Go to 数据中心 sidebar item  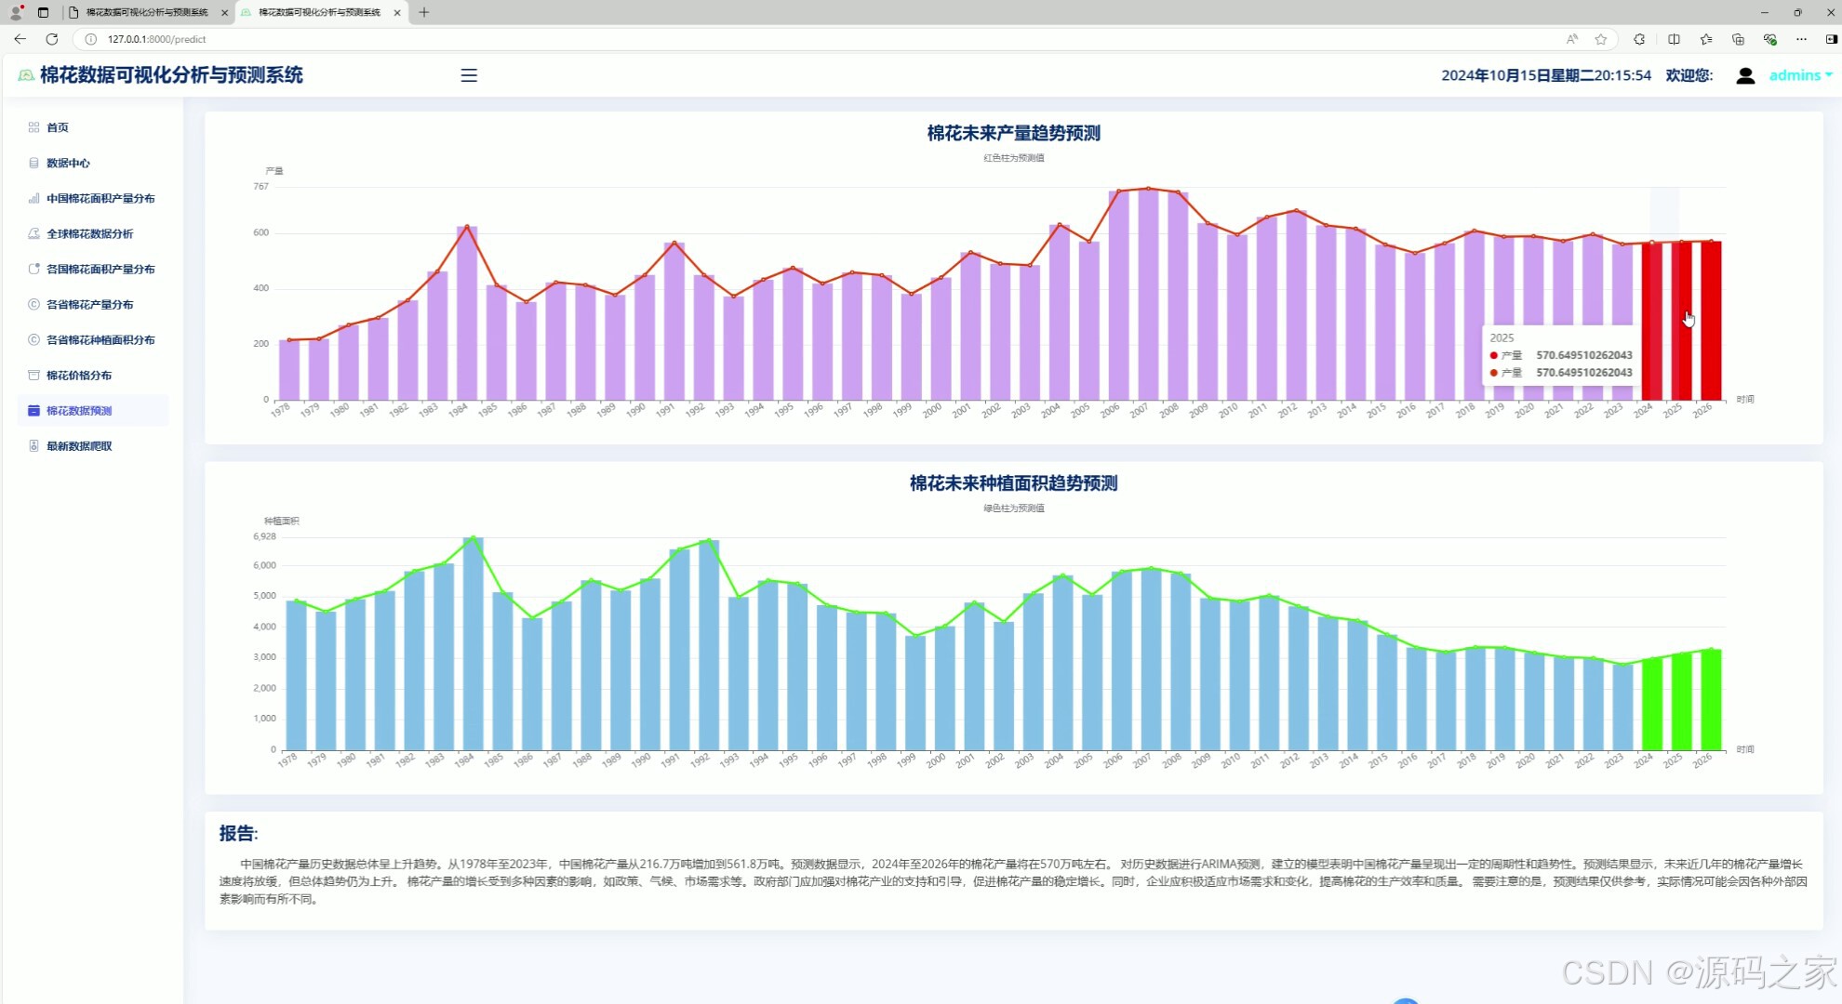[68, 163]
